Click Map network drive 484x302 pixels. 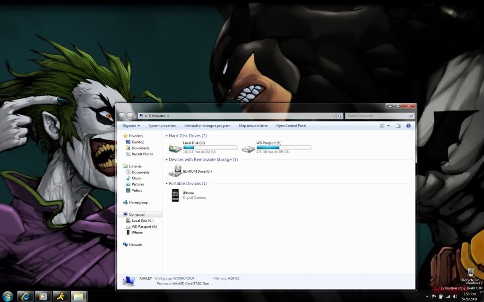pyautogui.click(x=253, y=126)
